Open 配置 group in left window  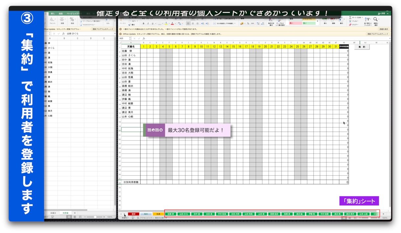(62, 21)
